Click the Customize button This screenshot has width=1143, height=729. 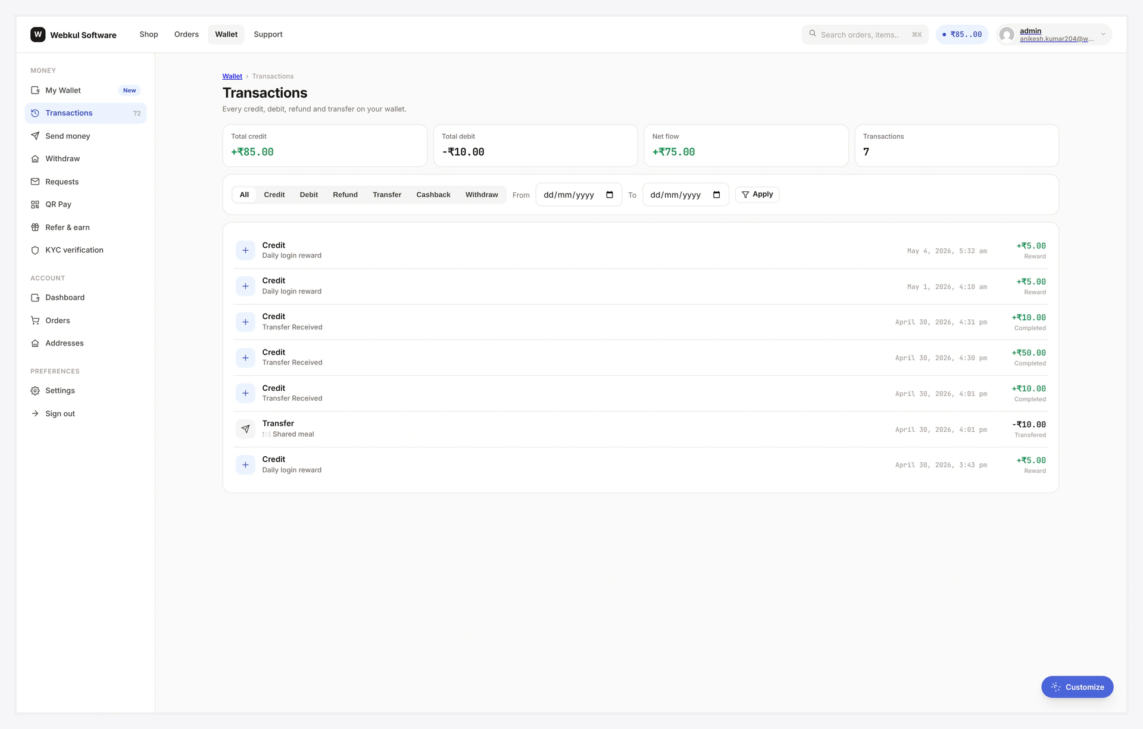(1077, 687)
